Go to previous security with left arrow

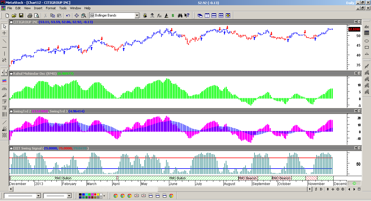(349, 189)
